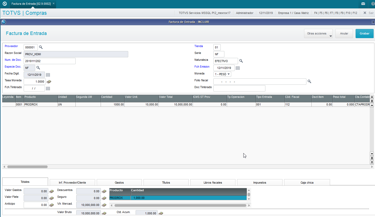Screen dimensions: 375x217
Task: Click the Cód. Fiscal cell 112
Action: pyautogui.click(x=298, y=104)
